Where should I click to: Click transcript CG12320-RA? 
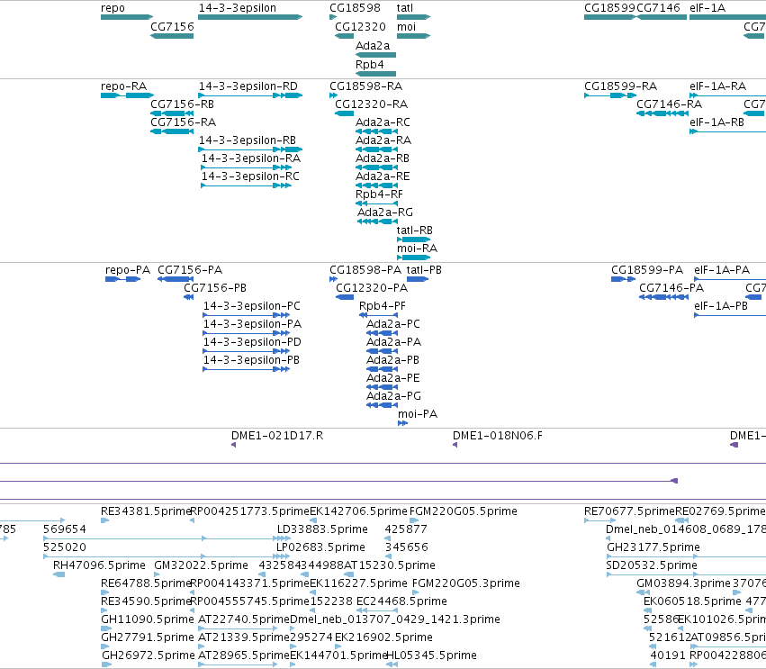(371, 104)
